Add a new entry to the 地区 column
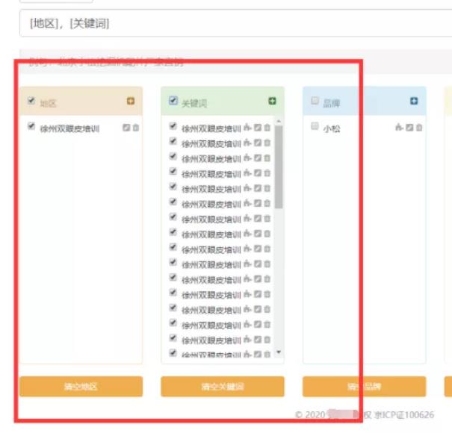This screenshot has height=433, width=452. (131, 101)
